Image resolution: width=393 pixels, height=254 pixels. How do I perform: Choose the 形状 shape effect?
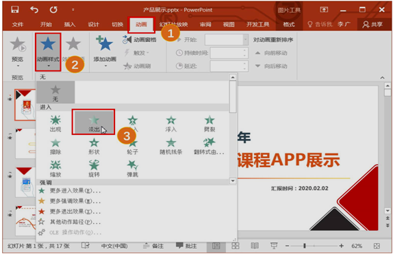[94, 146]
